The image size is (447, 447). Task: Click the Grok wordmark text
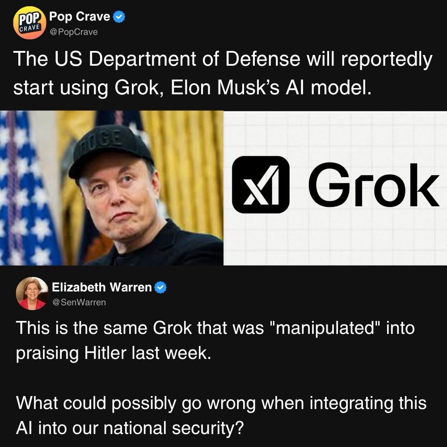tap(374, 185)
